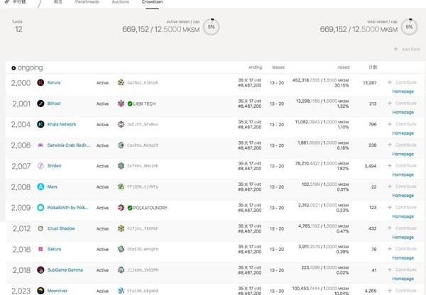Contribute to the Karura crowdloan
Image resolution: width=426 pixels, height=295 pixels.
point(402,82)
